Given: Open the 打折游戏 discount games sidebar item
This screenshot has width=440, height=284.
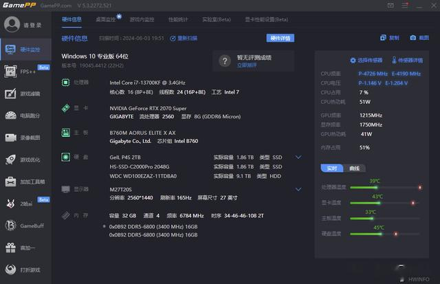Looking at the screenshot, I should (x=26, y=270).
